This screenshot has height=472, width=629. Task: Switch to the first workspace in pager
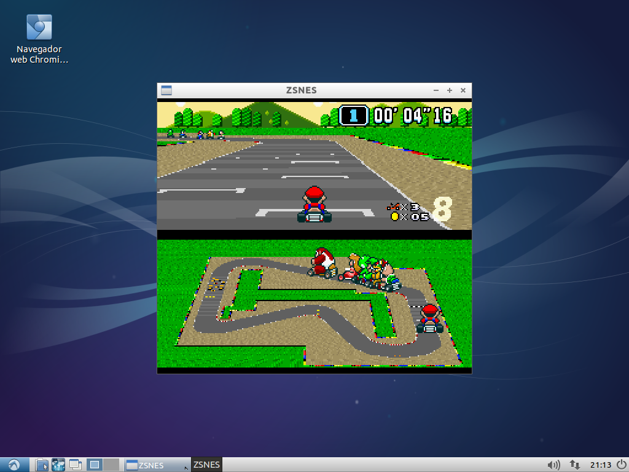(95, 465)
